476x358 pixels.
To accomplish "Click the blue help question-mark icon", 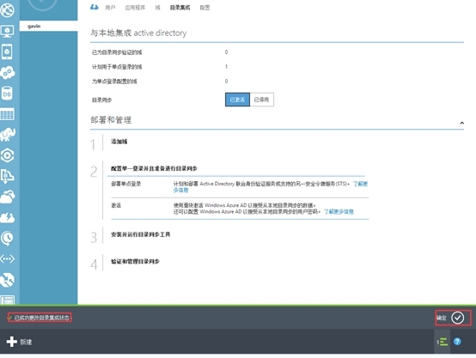I will pos(457,342).
